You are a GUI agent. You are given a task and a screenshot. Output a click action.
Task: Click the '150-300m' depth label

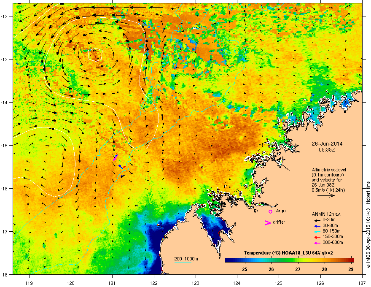333,236
